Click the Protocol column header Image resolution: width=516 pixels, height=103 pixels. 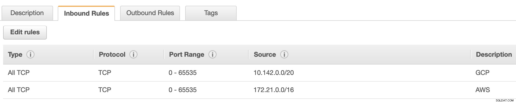click(x=112, y=54)
